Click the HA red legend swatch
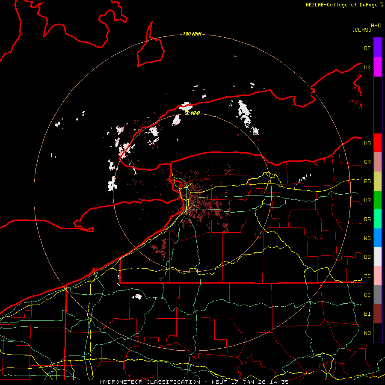 tap(378, 143)
